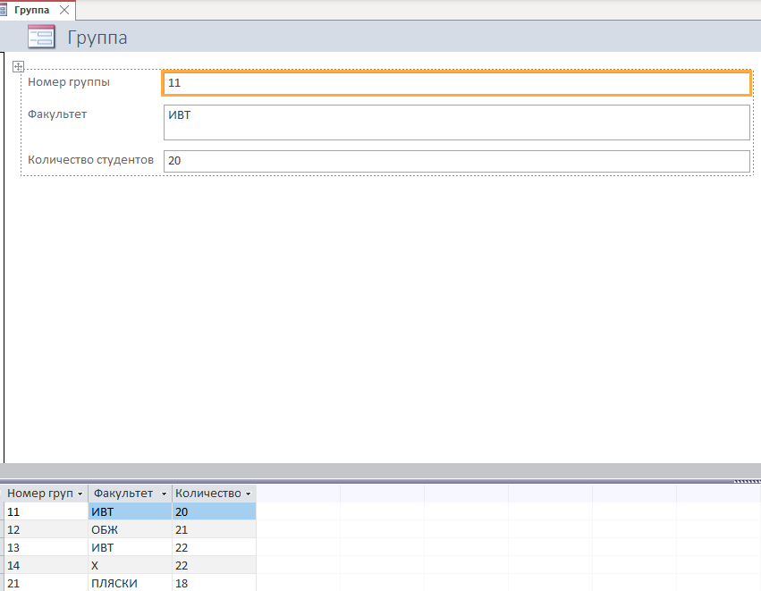
Task: Click the count 22 in row 13
Action: point(214,548)
